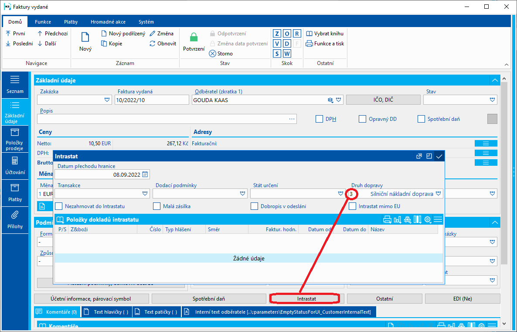This screenshot has width=517, height=332.
Task: Jump using the S skok button
Action: (277, 54)
